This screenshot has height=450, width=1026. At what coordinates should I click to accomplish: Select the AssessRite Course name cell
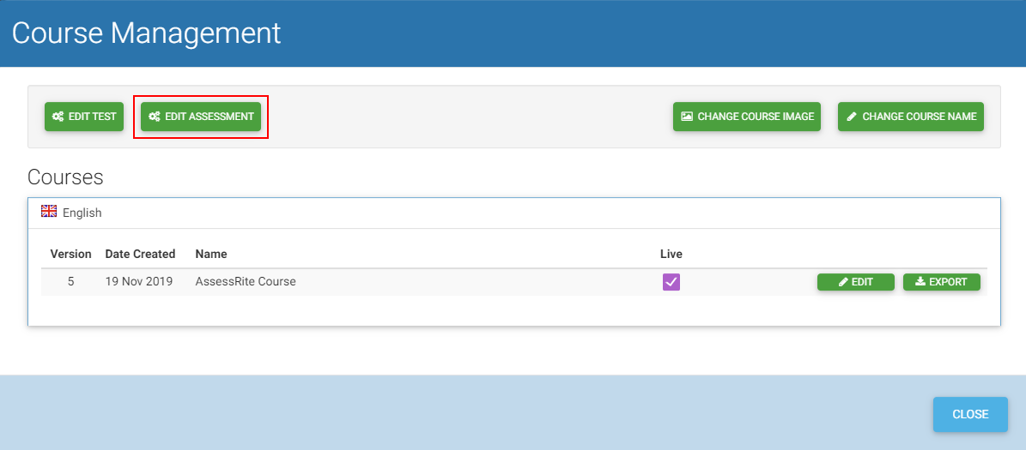246,281
